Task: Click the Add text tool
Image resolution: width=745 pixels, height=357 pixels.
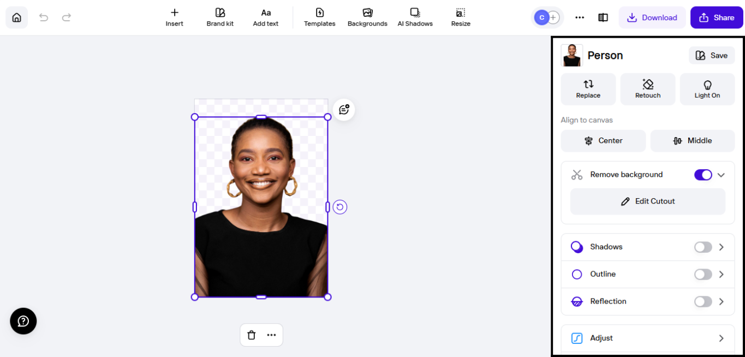Action: (x=266, y=17)
